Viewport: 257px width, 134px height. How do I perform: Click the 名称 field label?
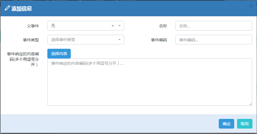[x=163, y=26]
